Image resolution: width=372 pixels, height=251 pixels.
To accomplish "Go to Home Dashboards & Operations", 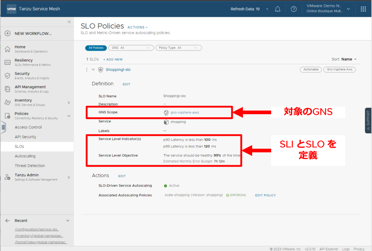I will 31,49.
